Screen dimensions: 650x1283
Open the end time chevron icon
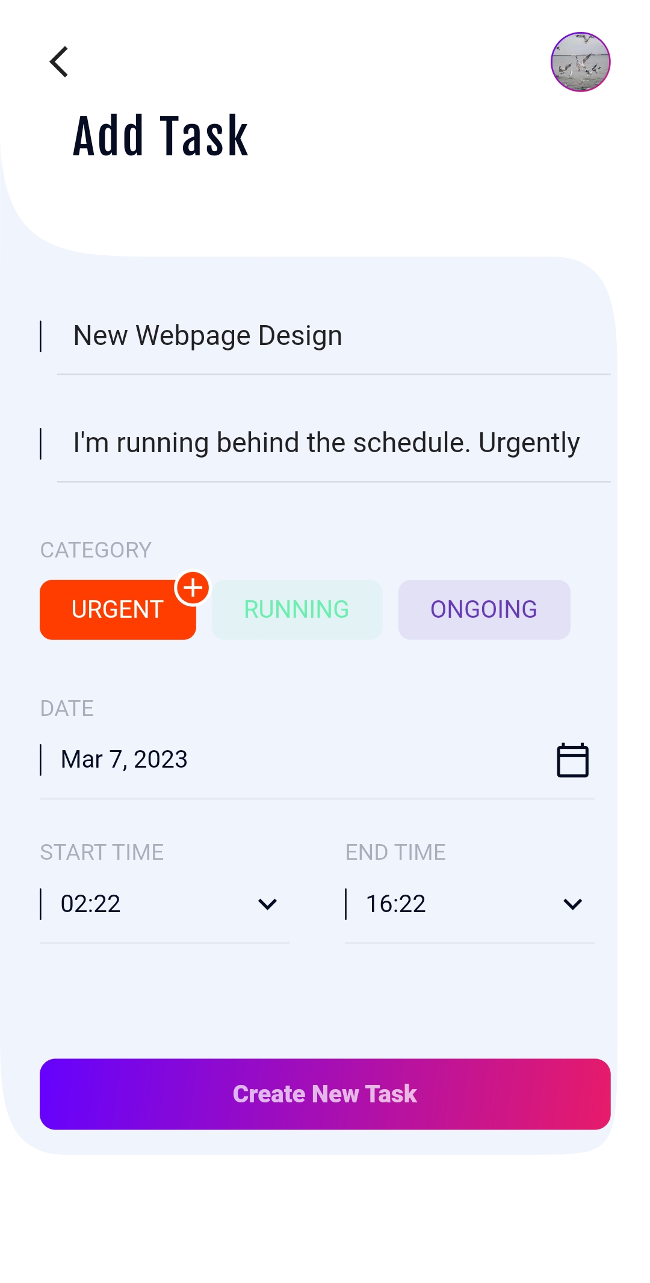[572, 904]
